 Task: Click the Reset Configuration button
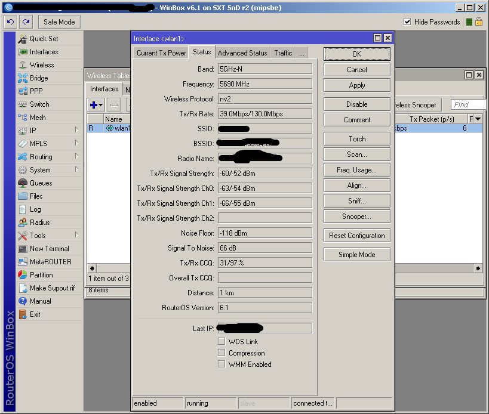coord(357,236)
